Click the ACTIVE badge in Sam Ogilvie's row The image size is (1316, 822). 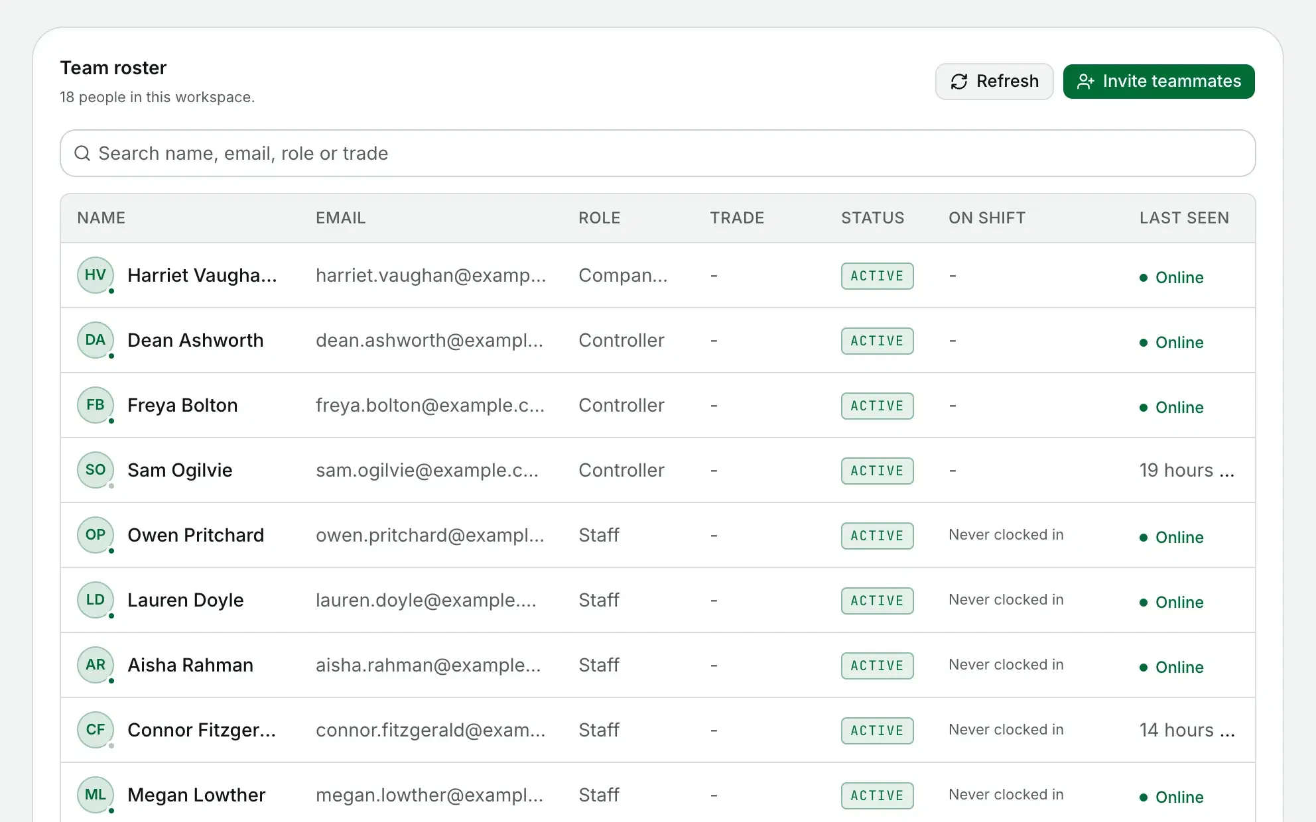pyautogui.click(x=878, y=471)
